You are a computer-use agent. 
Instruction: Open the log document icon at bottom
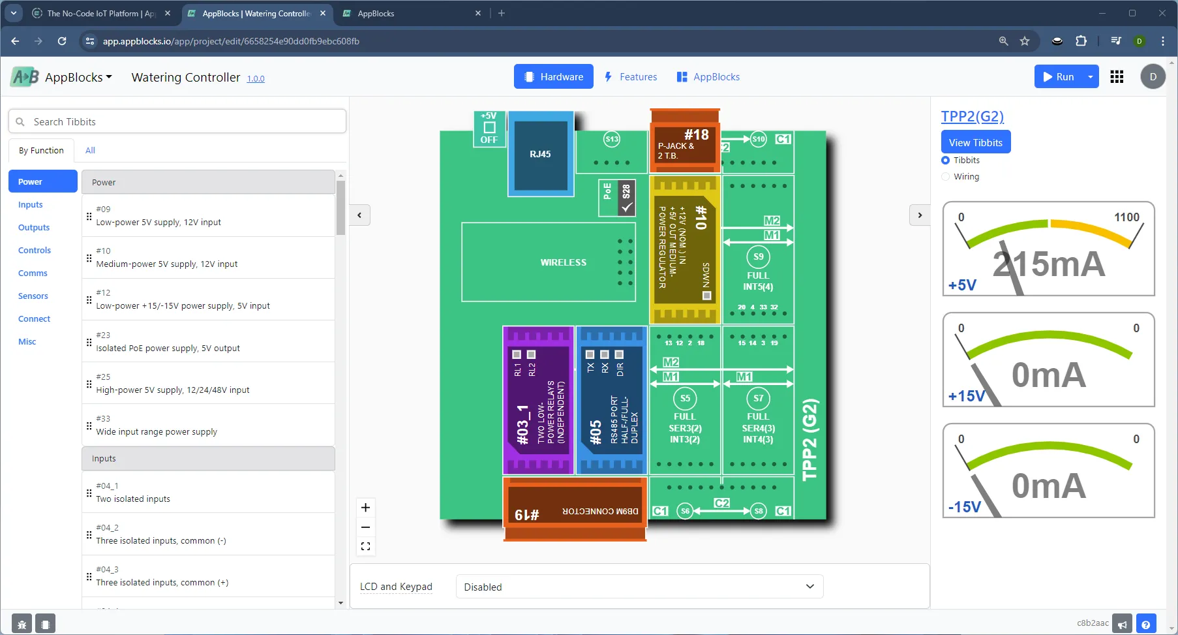(x=45, y=624)
